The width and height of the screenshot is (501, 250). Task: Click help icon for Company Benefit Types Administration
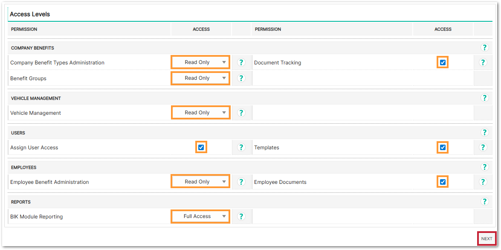(x=241, y=63)
